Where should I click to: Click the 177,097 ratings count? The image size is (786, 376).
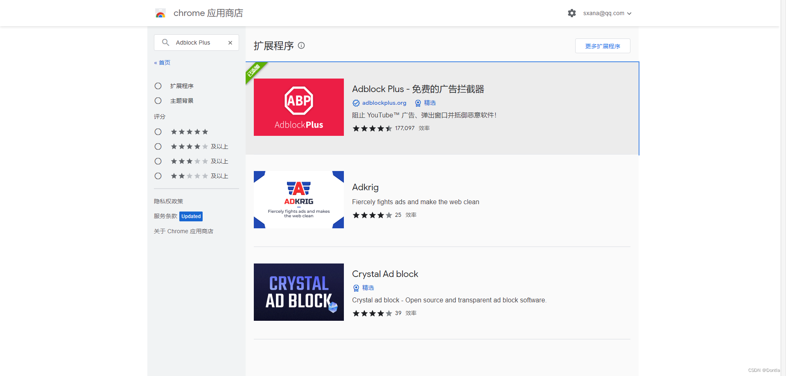click(405, 128)
